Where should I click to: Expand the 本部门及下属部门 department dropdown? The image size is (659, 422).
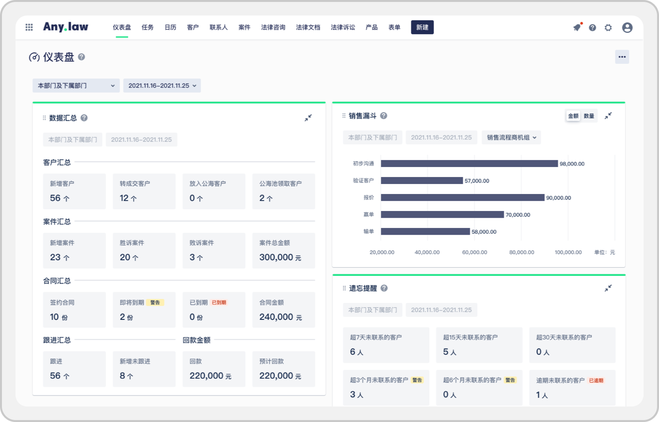pos(76,86)
